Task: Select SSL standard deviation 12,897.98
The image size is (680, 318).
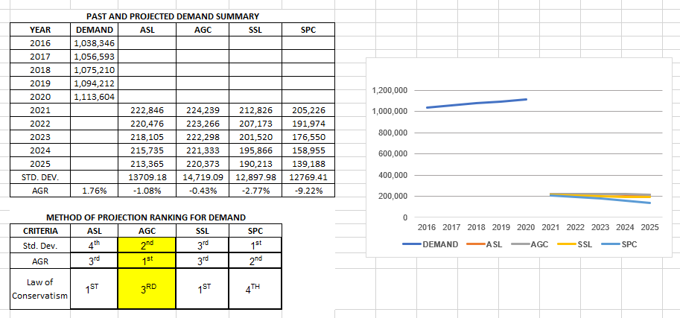Action: pos(255,177)
